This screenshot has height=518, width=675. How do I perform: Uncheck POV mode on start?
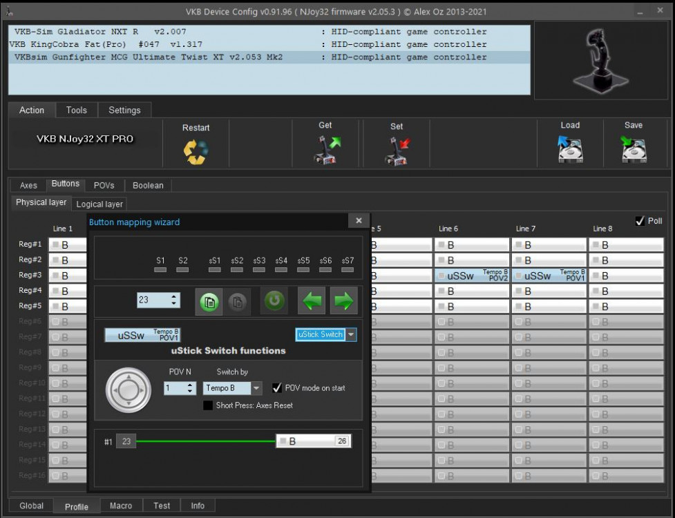[x=277, y=388]
